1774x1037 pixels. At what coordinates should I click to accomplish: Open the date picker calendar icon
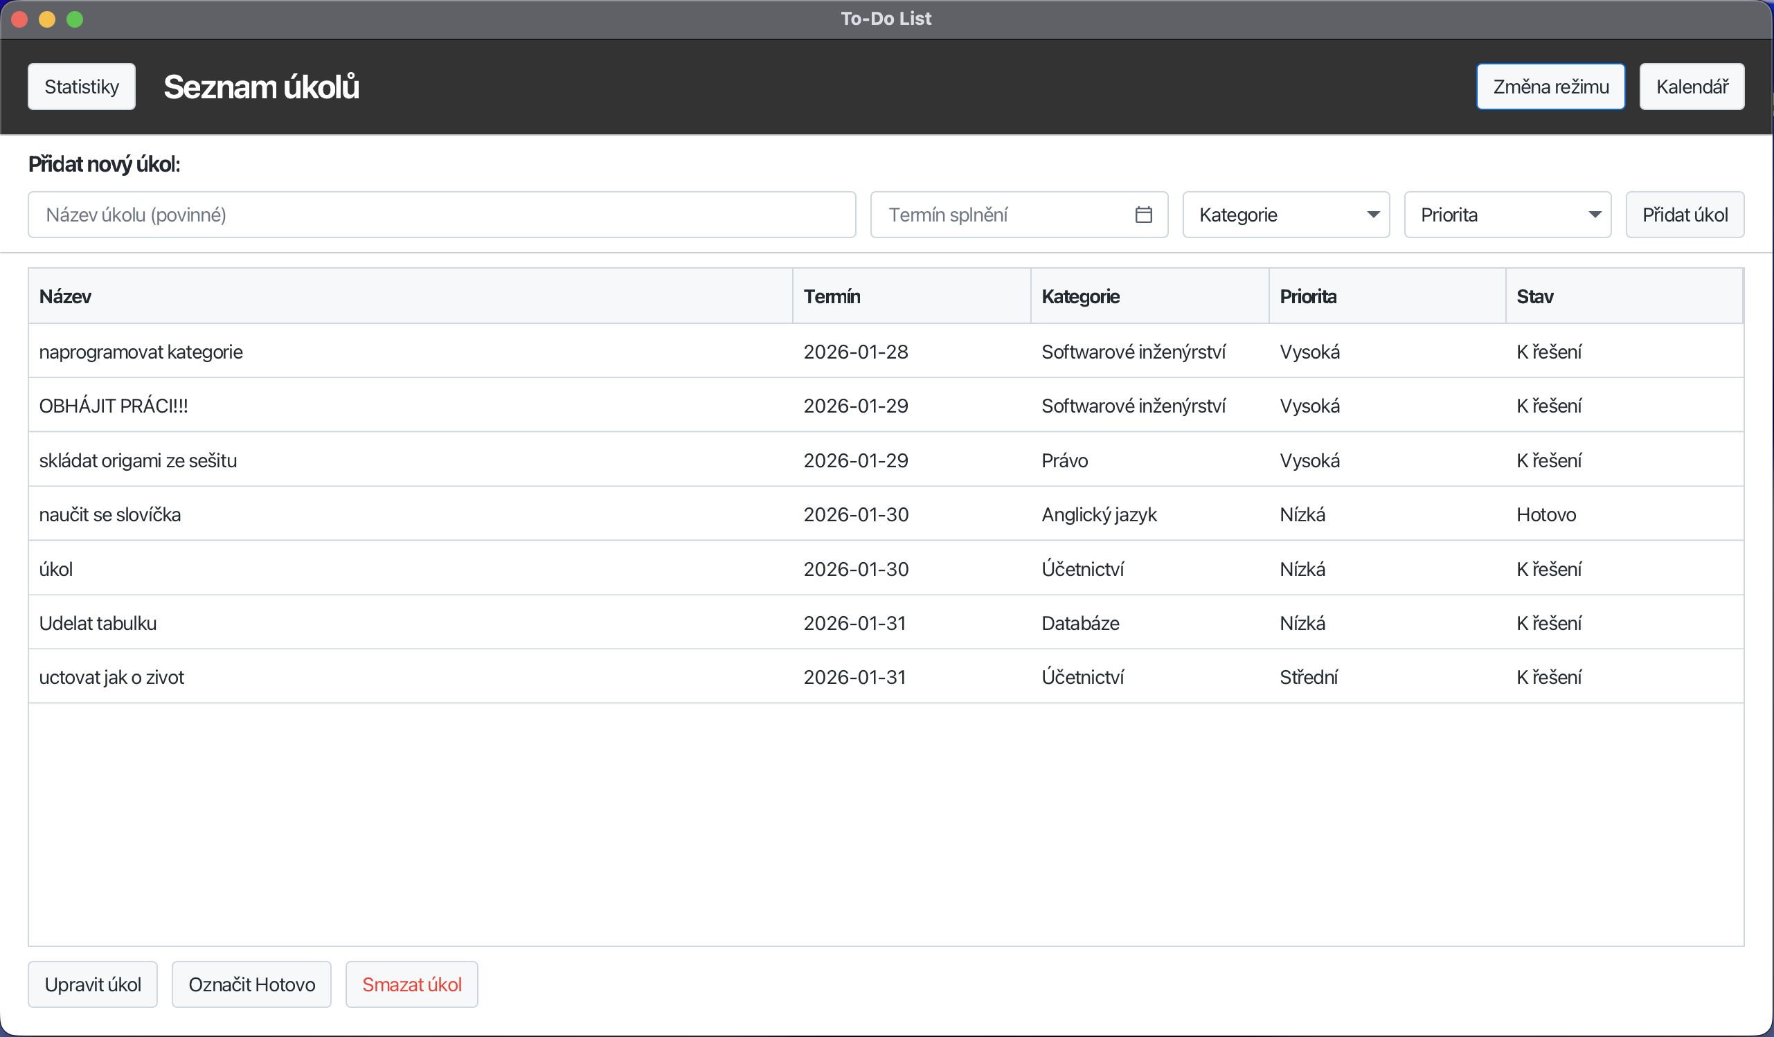(1143, 215)
